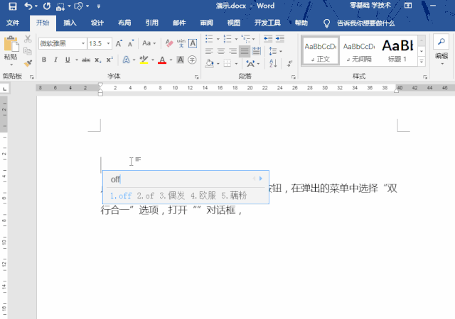Image resolution: width=455 pixels, height=319 pixels.
Task: Redo the last action
Action: [x=47, y=6]
